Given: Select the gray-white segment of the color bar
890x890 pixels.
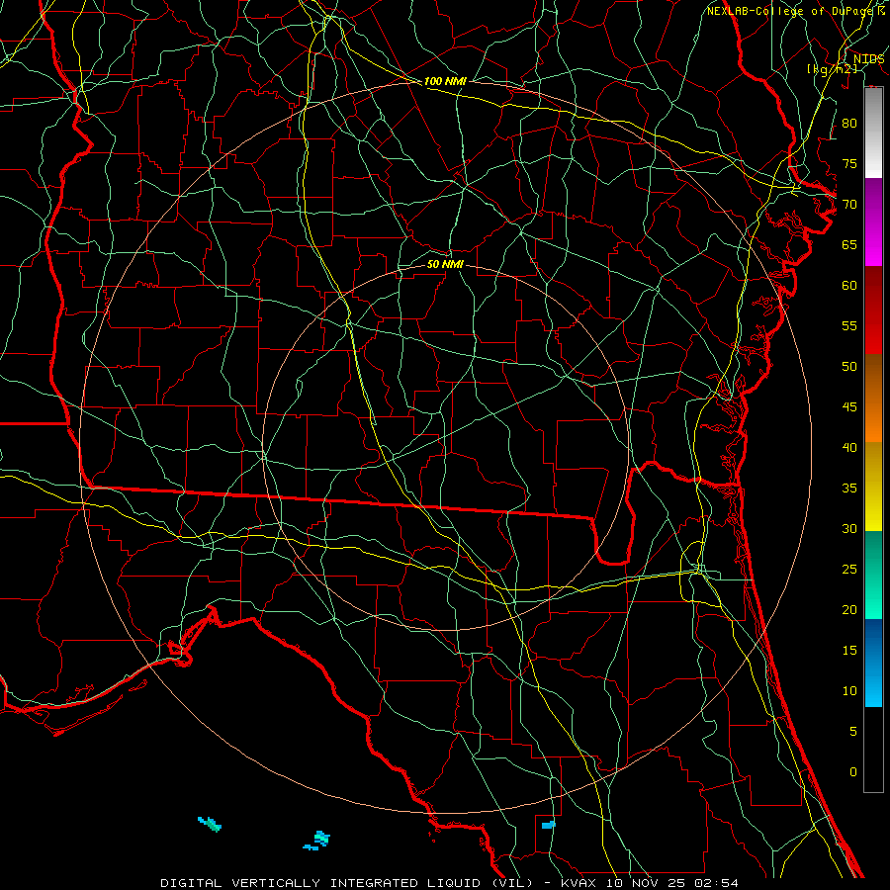Looking at the screenshot, I should pos(873,133).
